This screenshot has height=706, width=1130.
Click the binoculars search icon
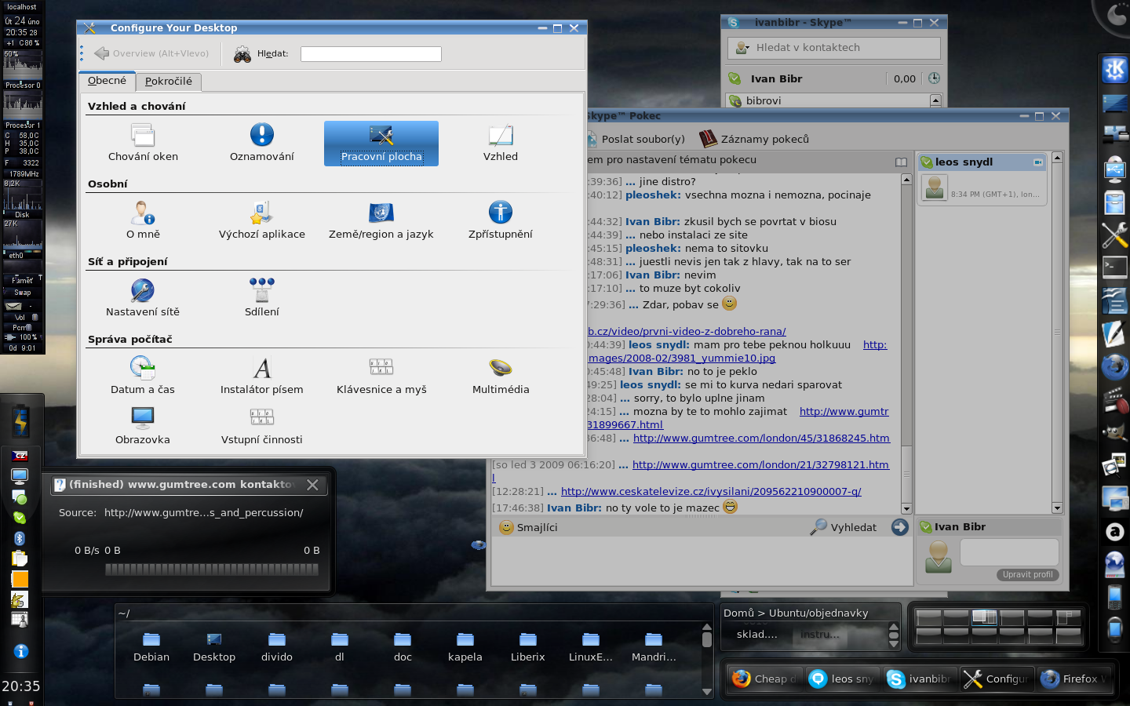(242, 53)
